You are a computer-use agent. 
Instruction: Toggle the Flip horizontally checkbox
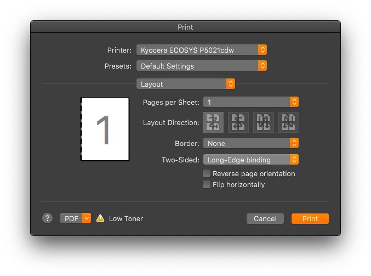pos(207,184)
